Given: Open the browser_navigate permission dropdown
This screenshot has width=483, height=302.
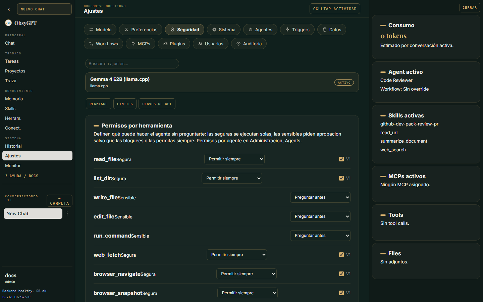Looking at the screenshot, I should pos(247,274).
